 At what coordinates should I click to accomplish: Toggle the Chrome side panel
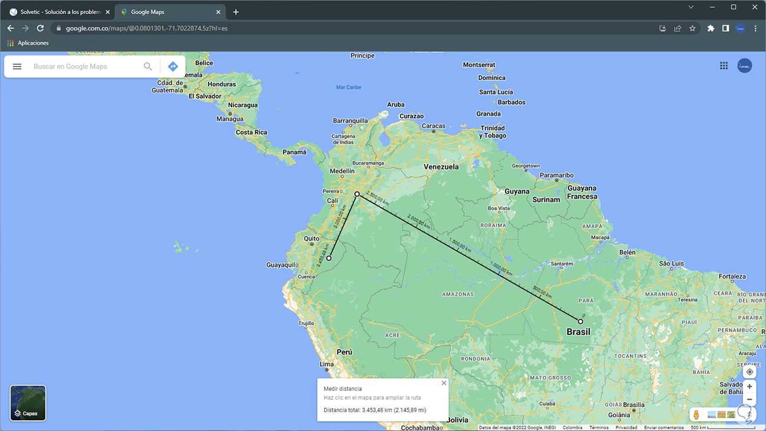[725, 28]
